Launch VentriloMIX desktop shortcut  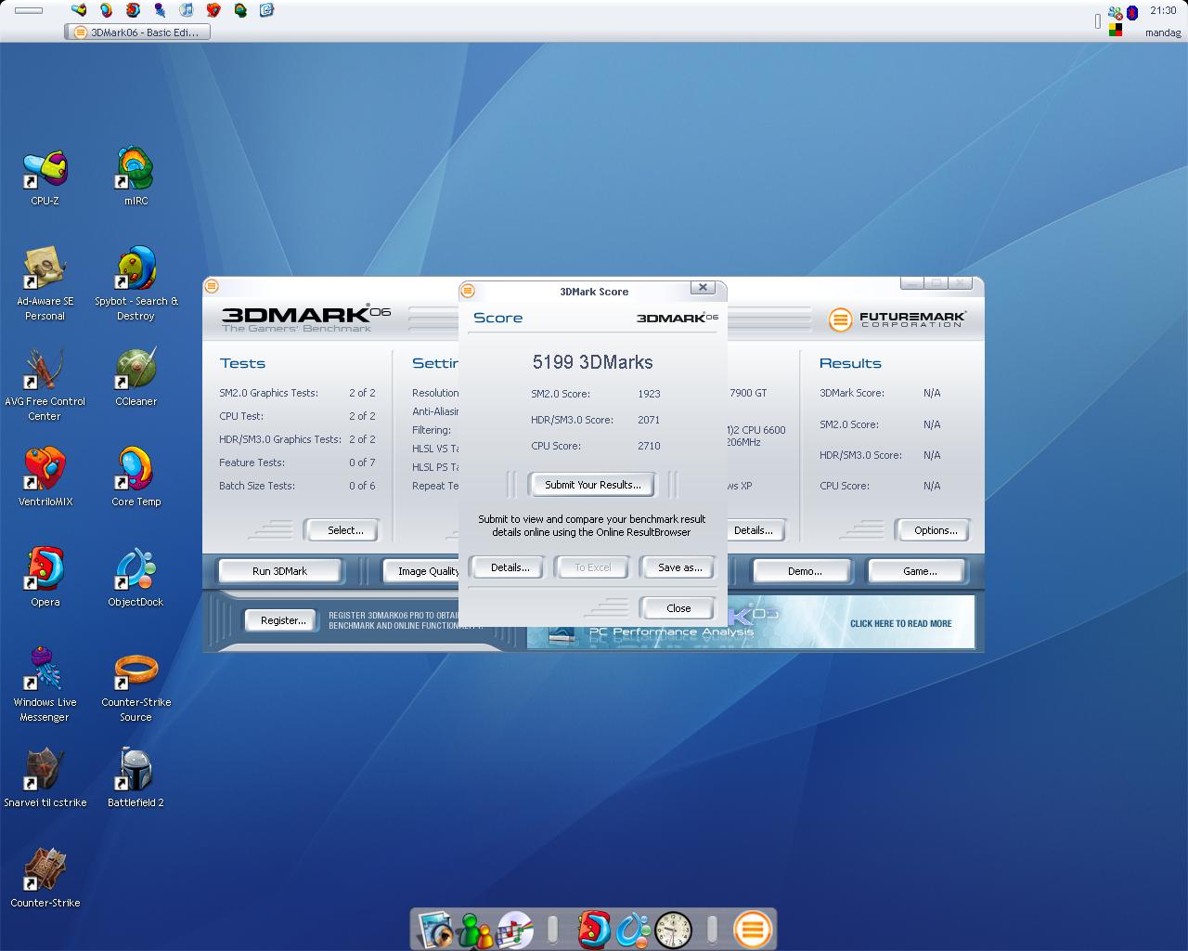click(45, 476)
